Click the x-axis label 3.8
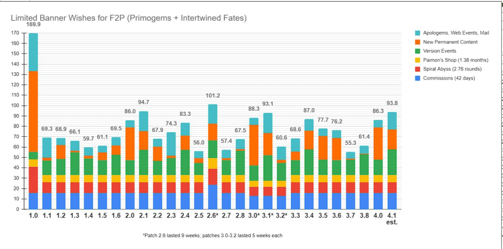503x249 pixels. (364, 216)
